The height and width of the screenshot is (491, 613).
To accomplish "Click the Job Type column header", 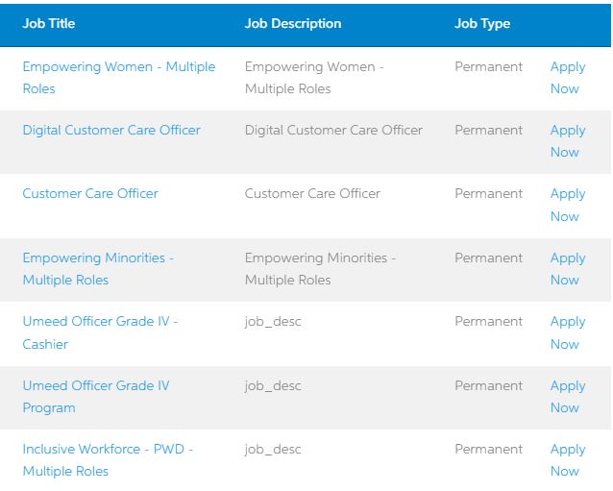I will pyautogui.click(x=482, y=24).
